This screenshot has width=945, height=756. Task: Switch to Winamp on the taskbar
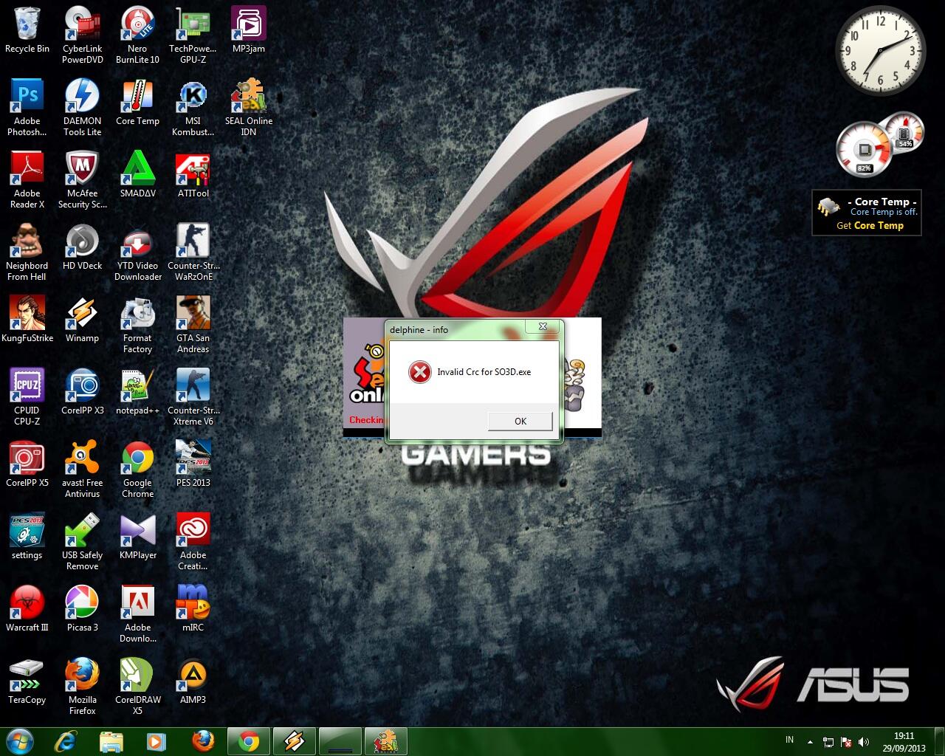click(x=295, y=741)
